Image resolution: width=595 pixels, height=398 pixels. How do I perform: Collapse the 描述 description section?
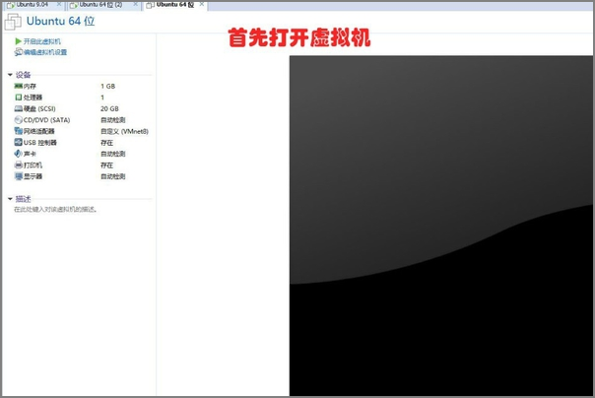(x=10, y=199)
